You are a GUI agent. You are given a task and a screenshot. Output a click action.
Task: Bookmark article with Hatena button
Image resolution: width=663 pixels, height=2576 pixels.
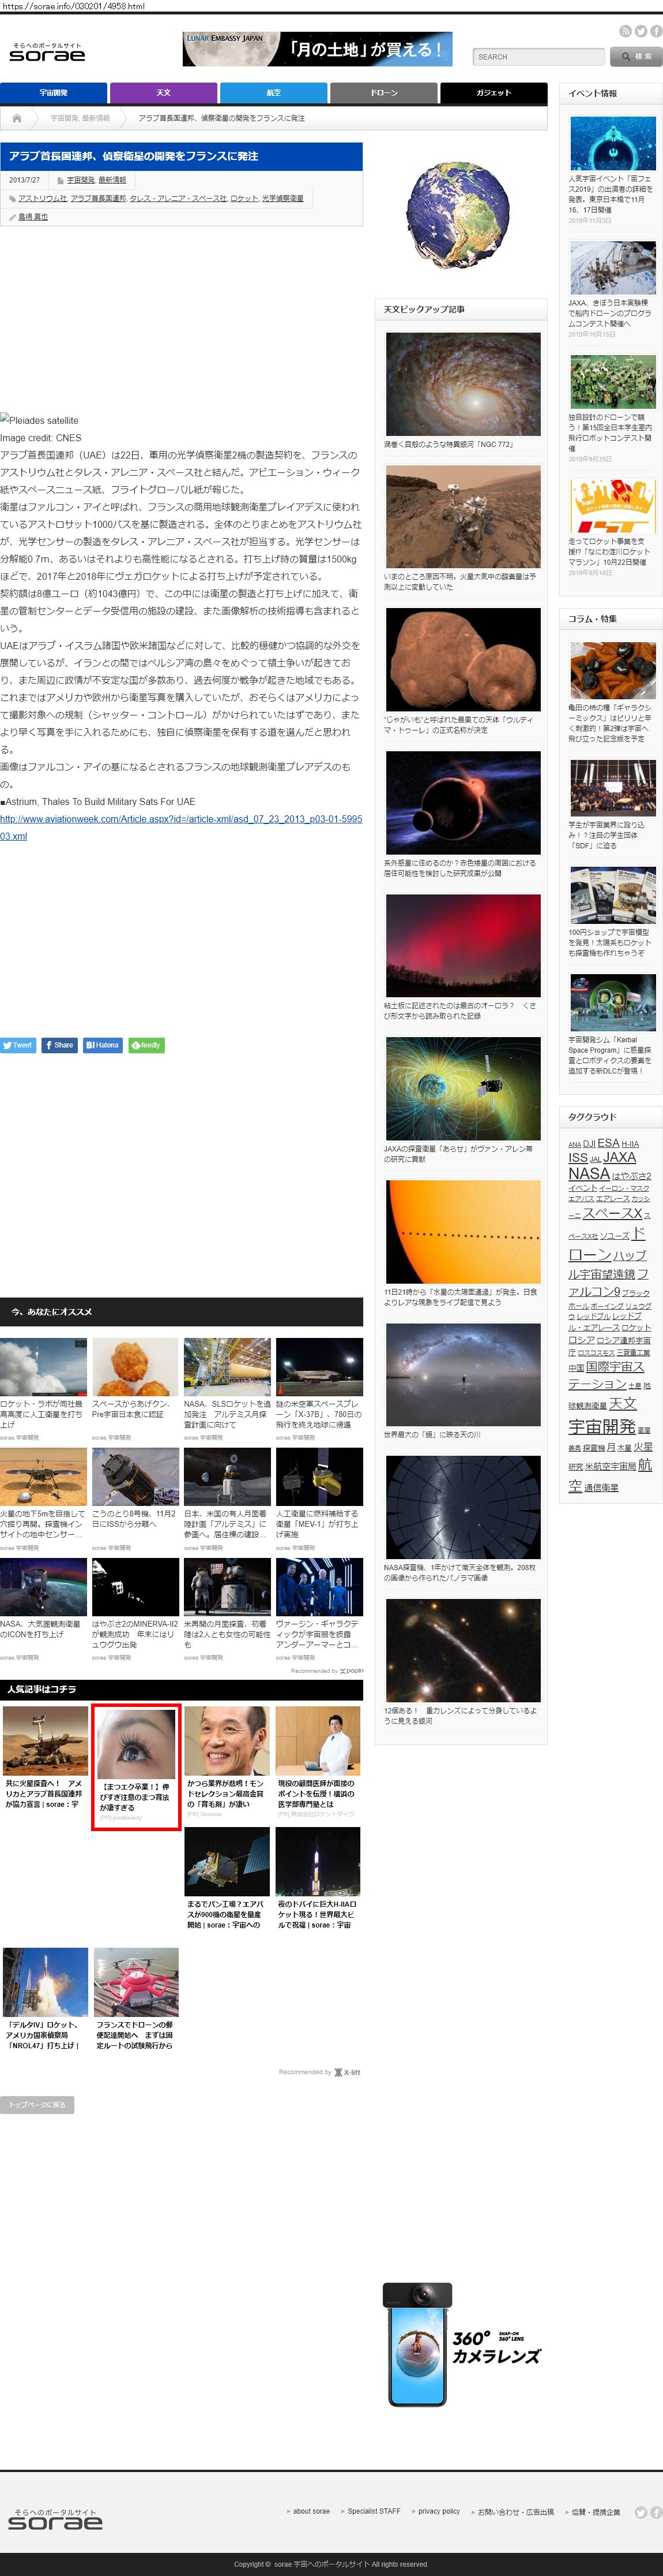click(x=103, y=1045)
